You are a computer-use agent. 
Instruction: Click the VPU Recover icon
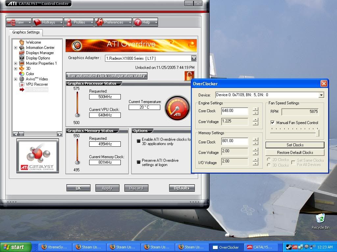tap(22, 84)
